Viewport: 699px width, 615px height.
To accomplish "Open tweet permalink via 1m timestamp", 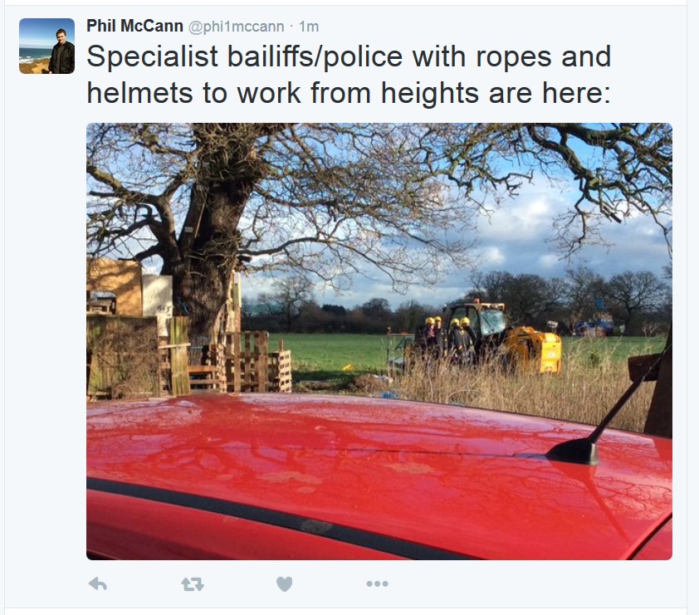I will 309,27.
